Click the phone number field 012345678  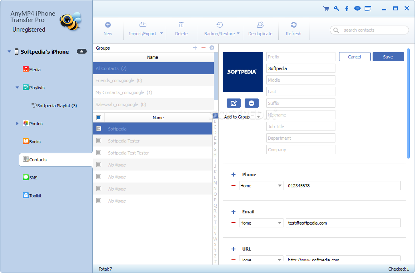pyautogui.click(x=343, y=185)
